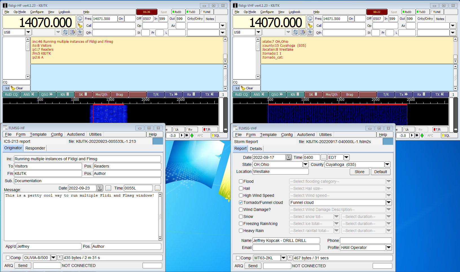Open AutoSend menu in FLMSG-VHF

306,135
